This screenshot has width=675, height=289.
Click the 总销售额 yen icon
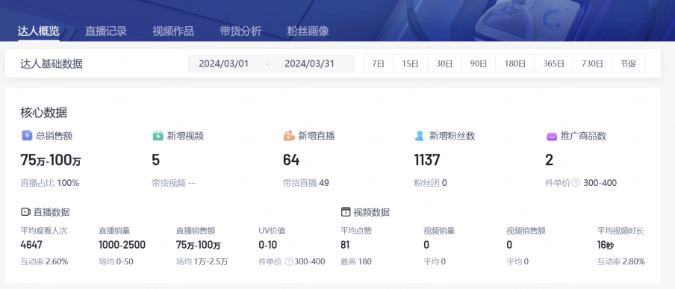(27, 136)
